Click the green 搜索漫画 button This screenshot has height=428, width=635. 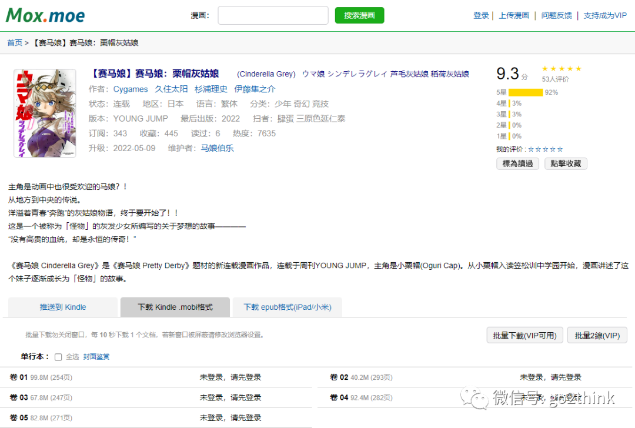tap(359, 15)
